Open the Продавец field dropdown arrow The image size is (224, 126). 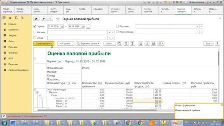tap(198, 27)
